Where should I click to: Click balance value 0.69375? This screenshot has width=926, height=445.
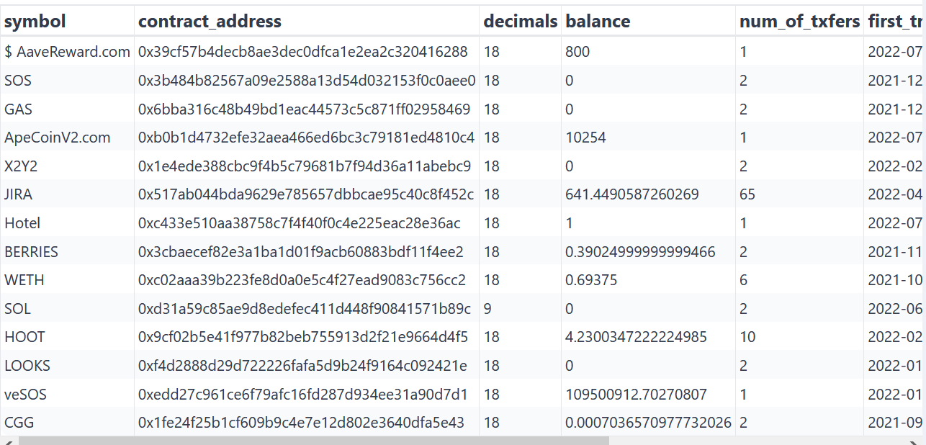point(591,280)
